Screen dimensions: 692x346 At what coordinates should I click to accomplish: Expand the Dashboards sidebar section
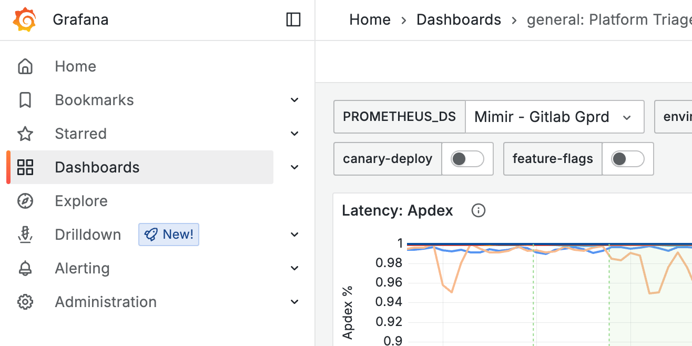pyautogui.click(x=294, y=167)
